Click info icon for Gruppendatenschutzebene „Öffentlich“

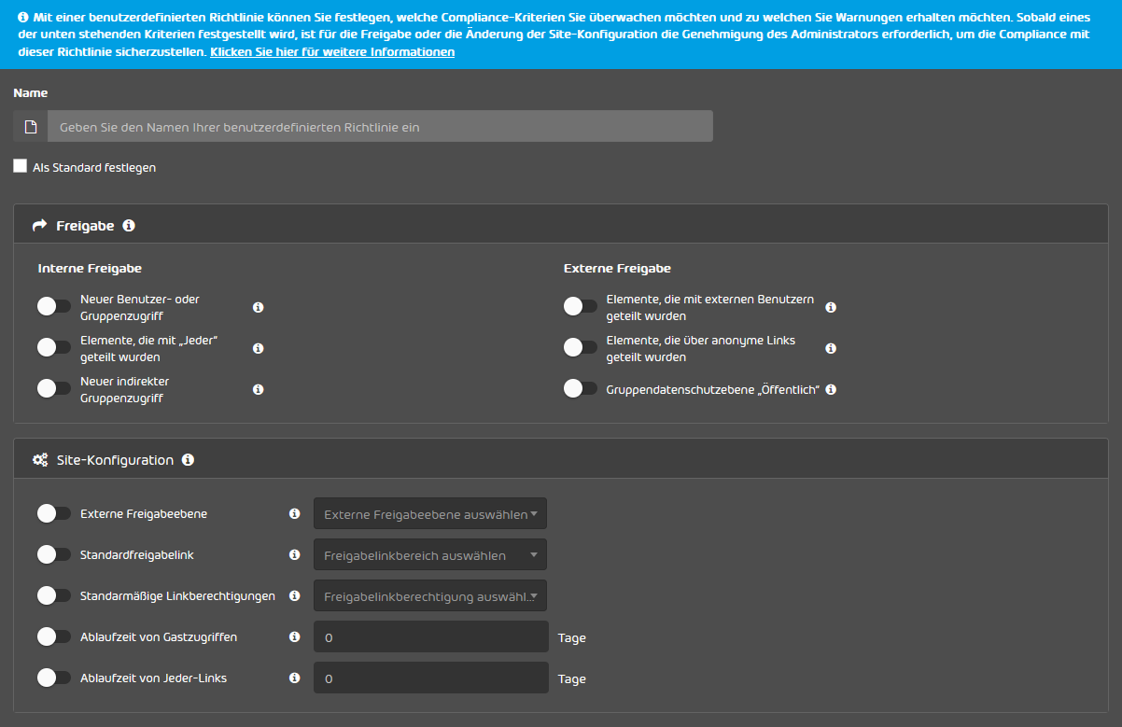[x=831, y=389]
